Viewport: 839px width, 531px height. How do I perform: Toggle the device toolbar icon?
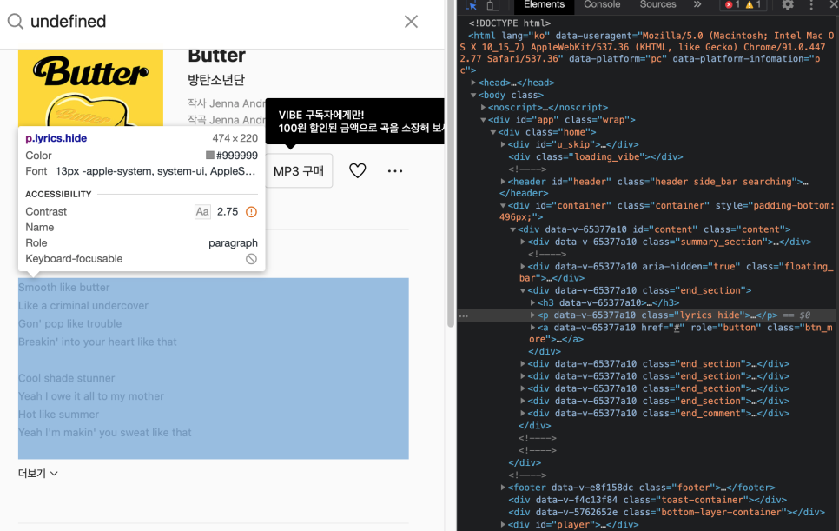click(x=492, y=5)
